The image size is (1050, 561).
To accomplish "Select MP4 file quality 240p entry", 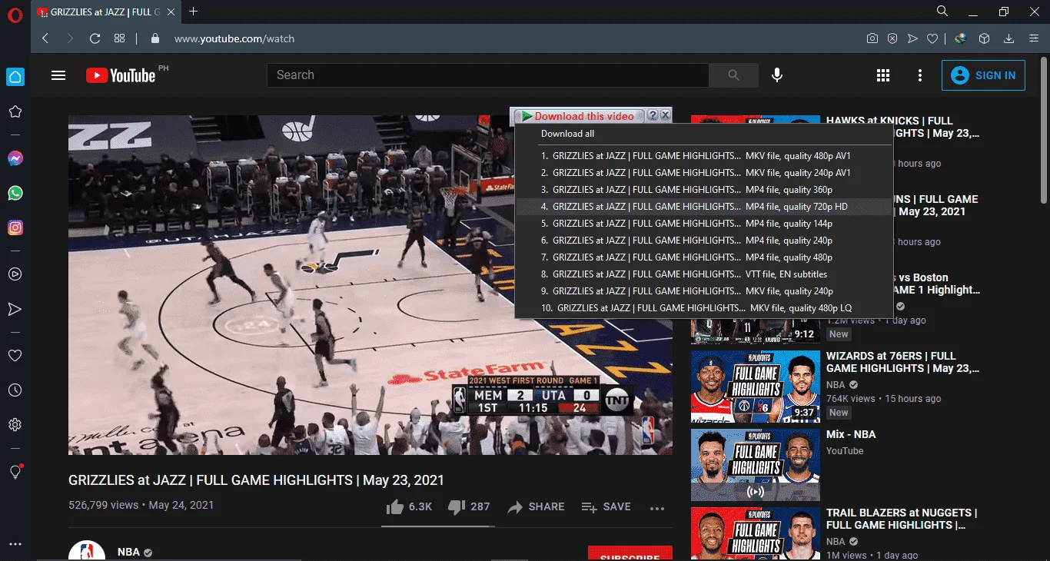I will point(703,241).
